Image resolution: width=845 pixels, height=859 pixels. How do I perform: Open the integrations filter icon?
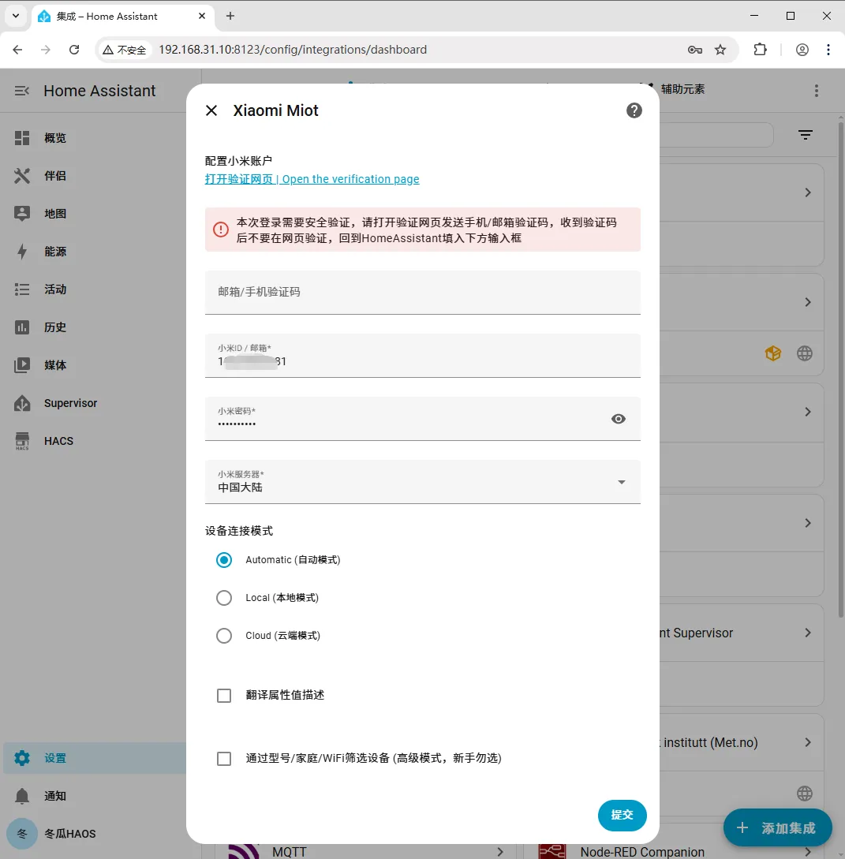click(x=805, y=136)
